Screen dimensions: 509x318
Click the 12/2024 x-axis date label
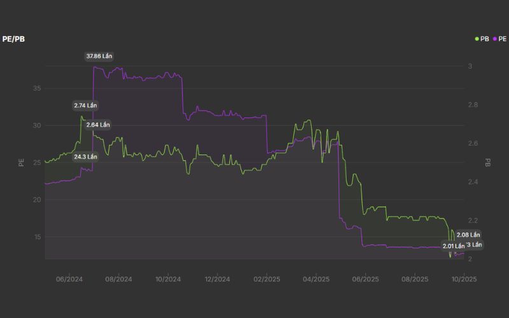217,279
